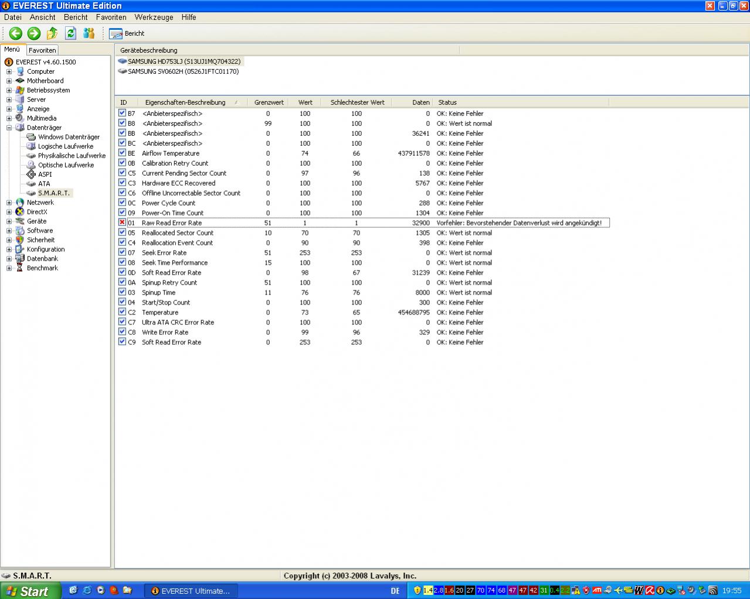Click the Bericht toolbar button
Image resolution: width=750 pixels, height=599 pixels.
click(x=127, y=33)
